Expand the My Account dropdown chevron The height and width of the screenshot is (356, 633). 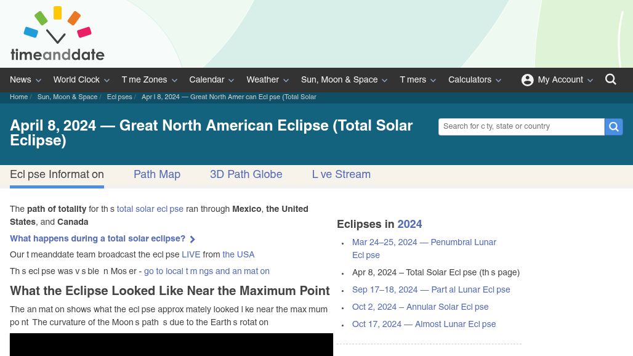[590, 80]
